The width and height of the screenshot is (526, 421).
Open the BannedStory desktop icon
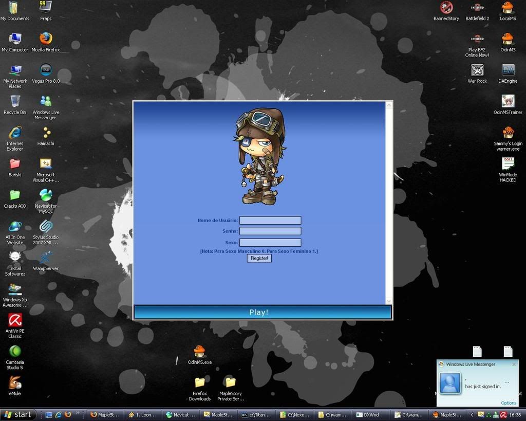[x=446, y=8]
